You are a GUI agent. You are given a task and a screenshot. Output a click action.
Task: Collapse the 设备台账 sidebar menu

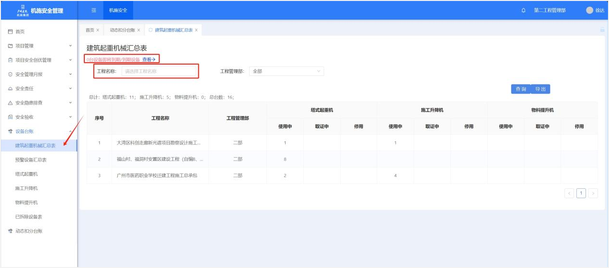click(70, 131)
